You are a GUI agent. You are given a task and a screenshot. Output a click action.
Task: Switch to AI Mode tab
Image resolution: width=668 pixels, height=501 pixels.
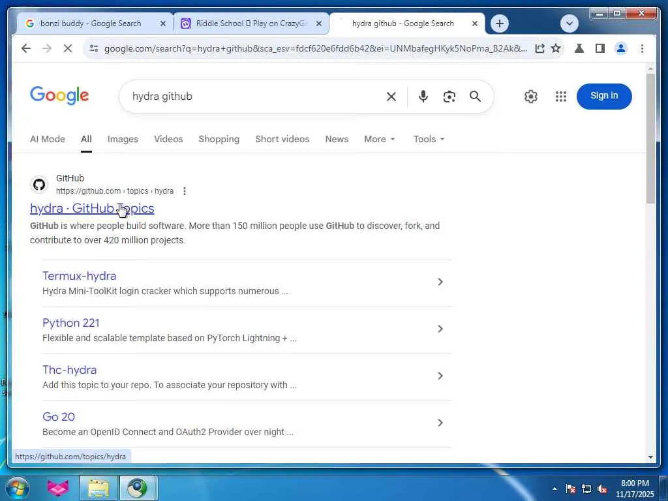click(x=48, y=140)
